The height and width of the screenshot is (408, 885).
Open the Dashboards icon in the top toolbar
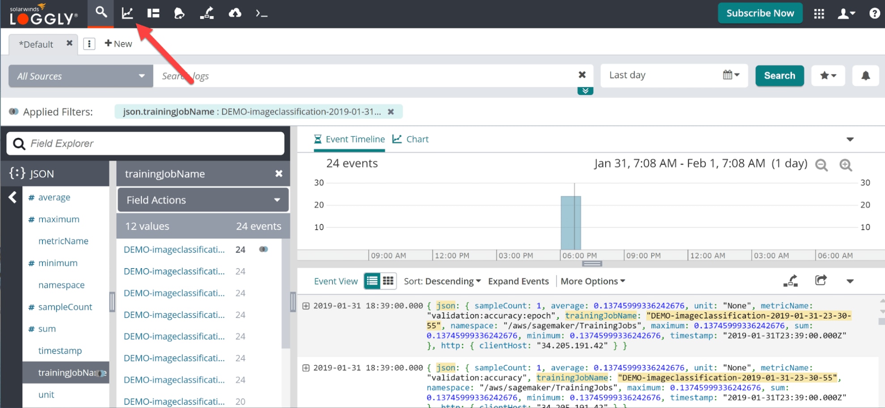click(x=153, y=13)
